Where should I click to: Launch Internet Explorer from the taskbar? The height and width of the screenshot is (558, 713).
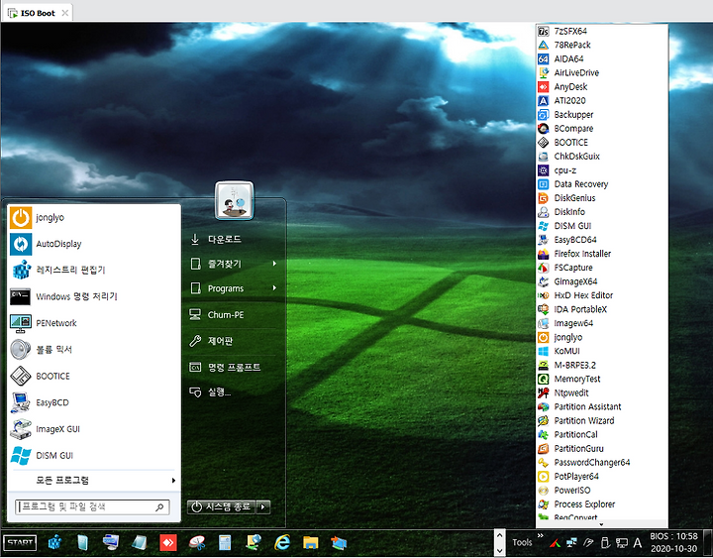click(x=282, y=542)
